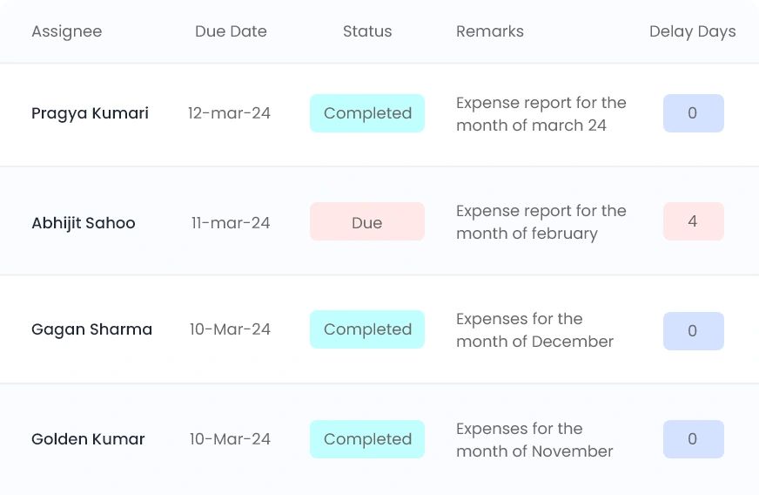The image size is (759, 495).
Task: Click the Due status badge
Action: pyautogui.click(x=367, y=222)
